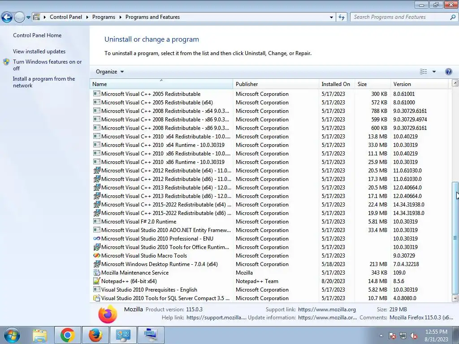459x344 pixels.
Task: Click version 9.0.30729.4974 cell
Action: (410, 119)
